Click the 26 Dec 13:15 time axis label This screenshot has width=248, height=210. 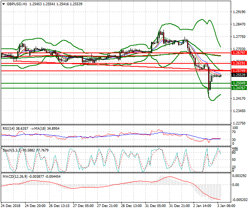(59, 206)
